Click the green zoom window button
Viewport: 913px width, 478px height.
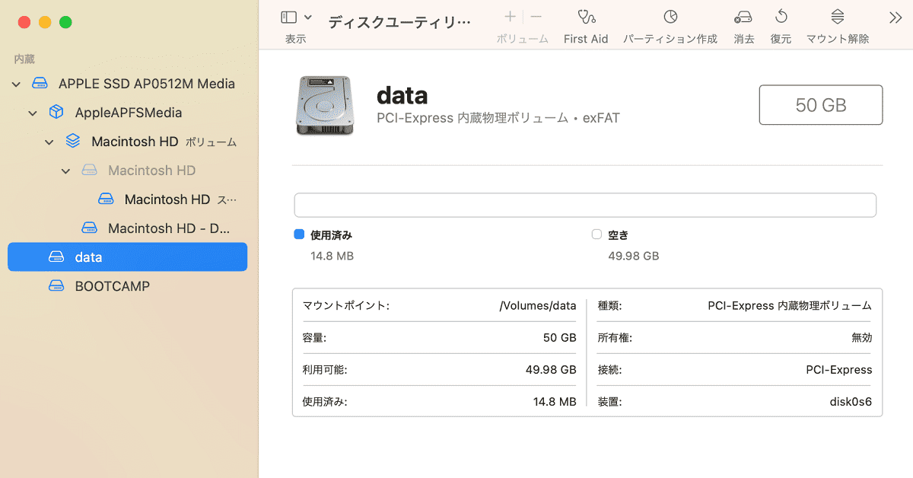pyautogui.click(x=65, y=22)
